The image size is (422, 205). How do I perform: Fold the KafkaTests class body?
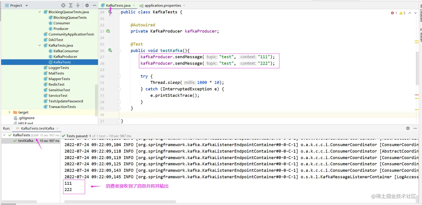pyautogui.click(x=119, y=12)
